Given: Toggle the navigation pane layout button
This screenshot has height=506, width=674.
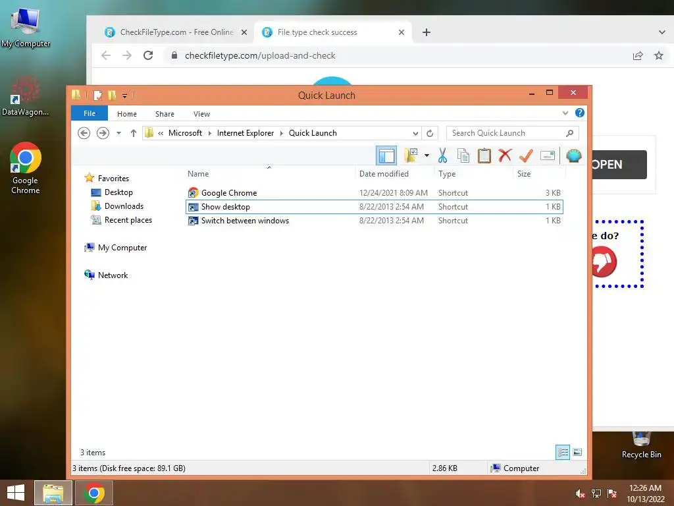Looking at the screenshot, I should [386, 155].
